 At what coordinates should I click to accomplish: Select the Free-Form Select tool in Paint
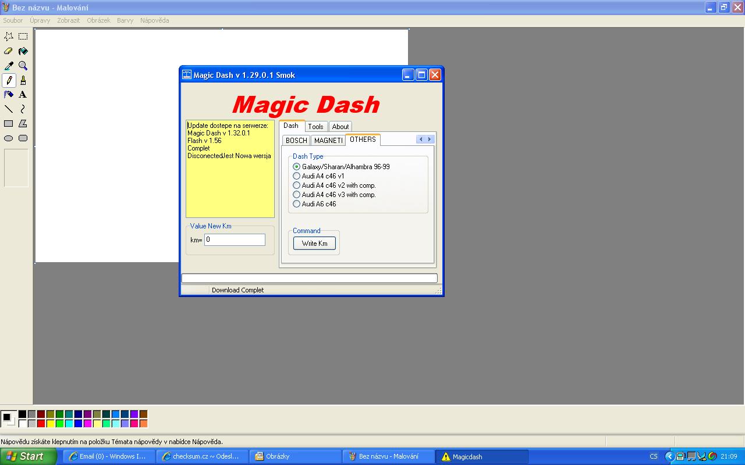click(9, 36)
